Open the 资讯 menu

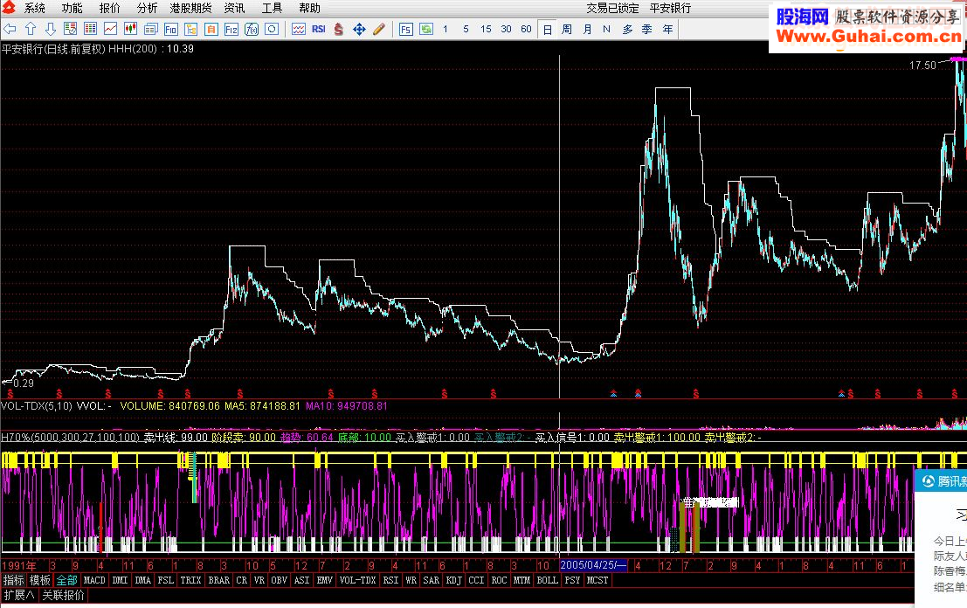click(x=234, y=8)
